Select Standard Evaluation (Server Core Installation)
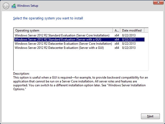Viewport: 165px width, 124px height. point(62,35)
